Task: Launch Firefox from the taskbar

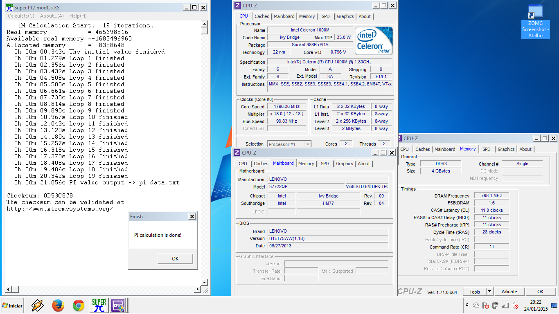Action: (58, 305)
